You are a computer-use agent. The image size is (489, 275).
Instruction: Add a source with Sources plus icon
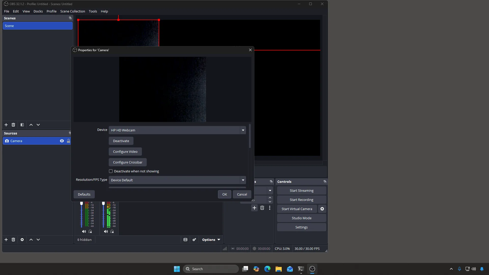coord(6,240)
